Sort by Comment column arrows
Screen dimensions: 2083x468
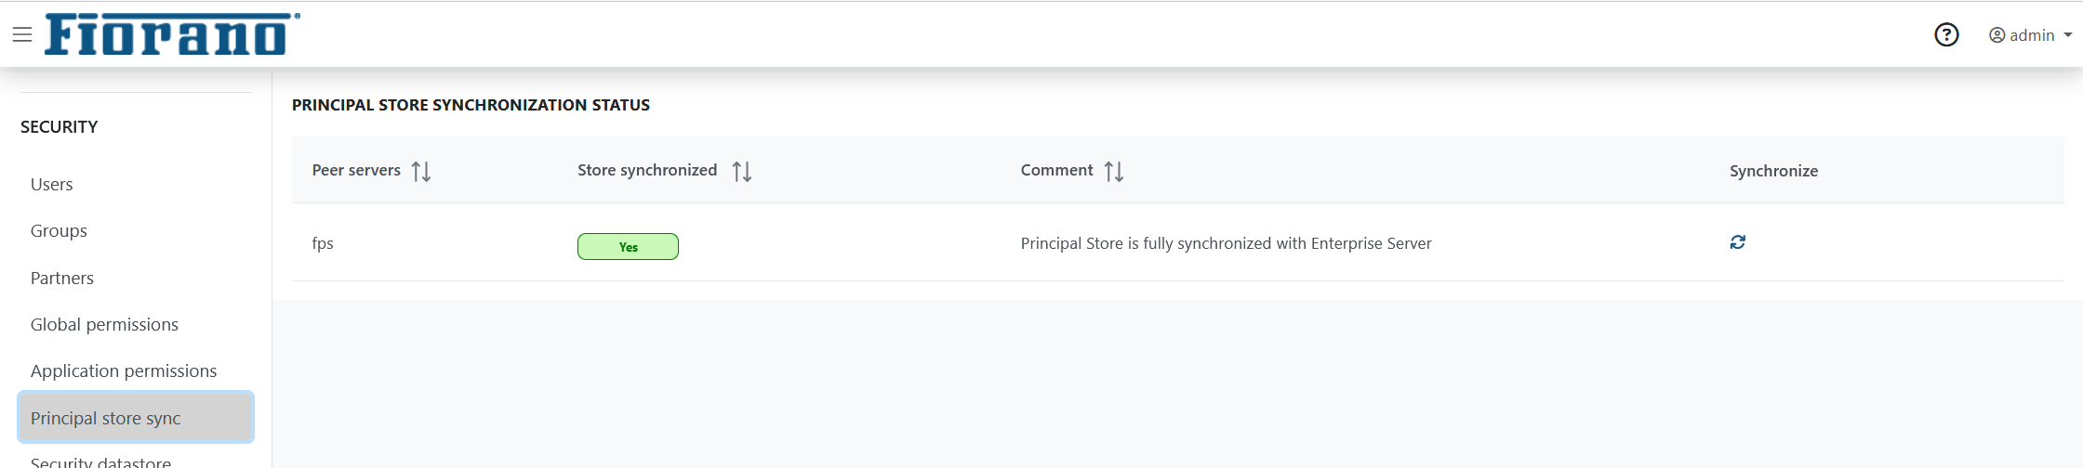1113,172
